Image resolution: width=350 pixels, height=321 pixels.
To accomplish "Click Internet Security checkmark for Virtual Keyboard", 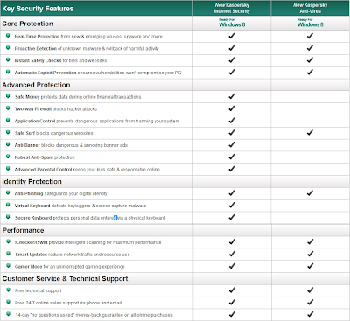I will coord(232,206).
